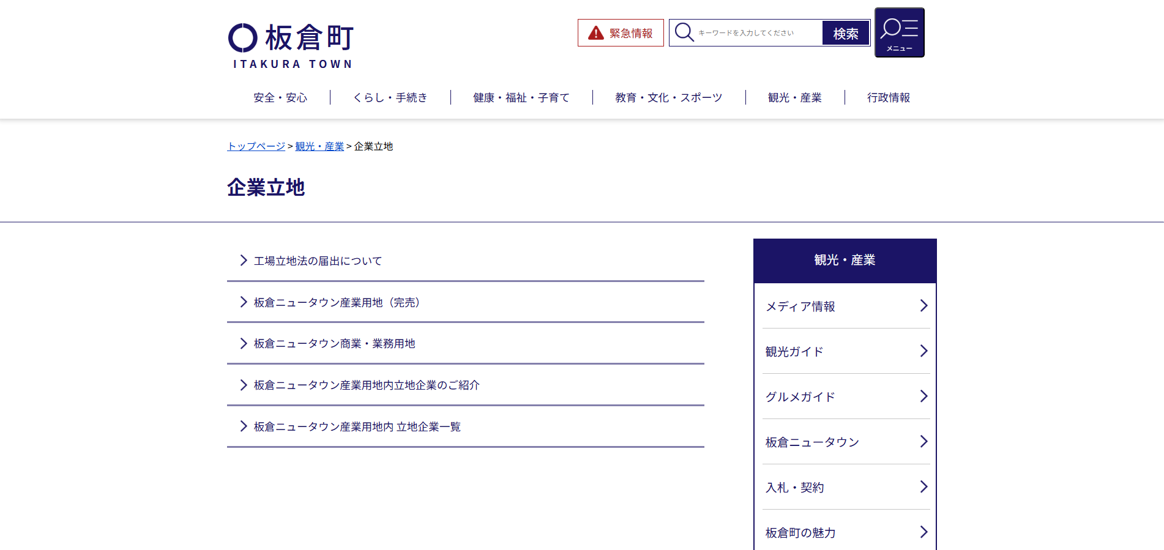The height and width of the screenshot is (550, 1164).
Task: Click chevron beside 立地企業一覧
Action: pyautogui.click(x=244, y=426)
